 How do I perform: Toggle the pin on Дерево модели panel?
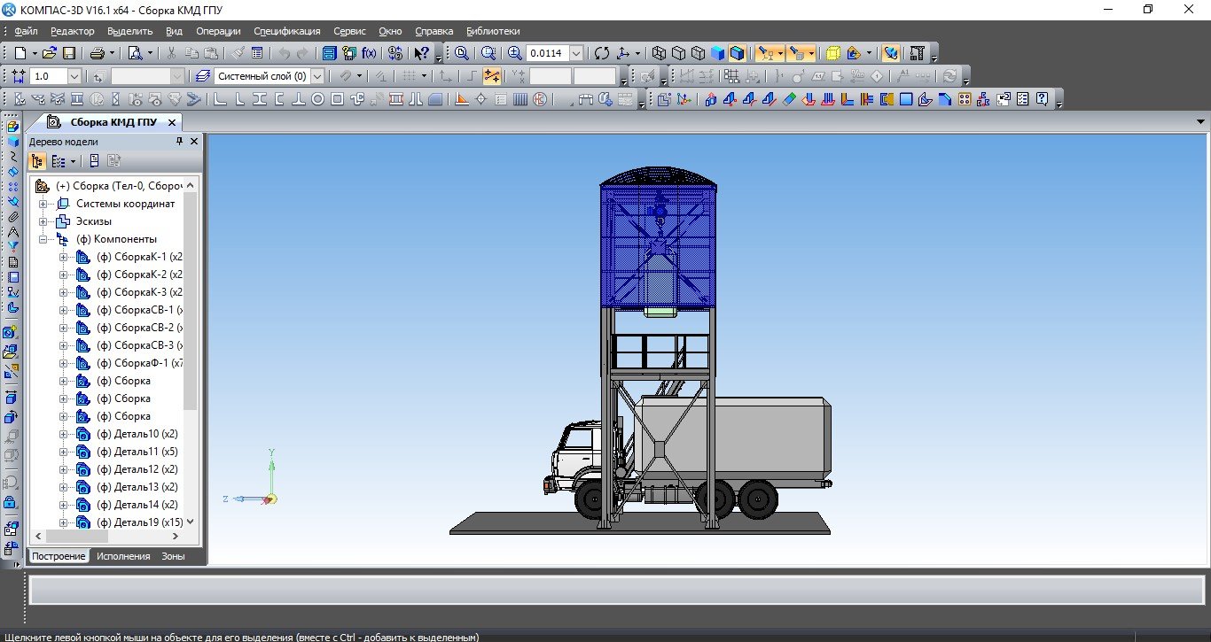tap(180, 142)
